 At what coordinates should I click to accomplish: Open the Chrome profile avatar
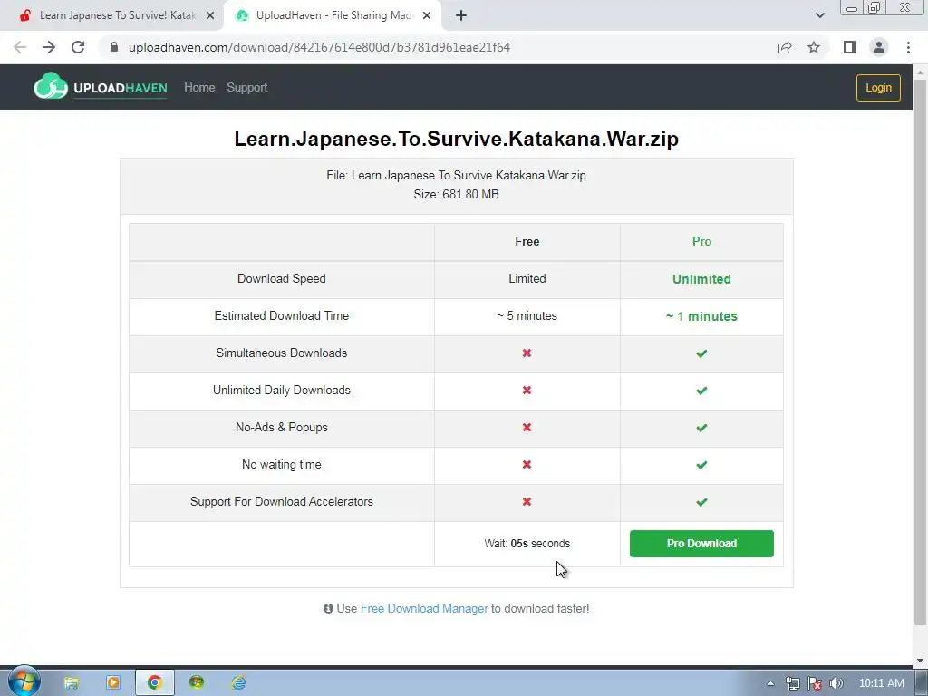pyautogui.click(x=879, y=47)
